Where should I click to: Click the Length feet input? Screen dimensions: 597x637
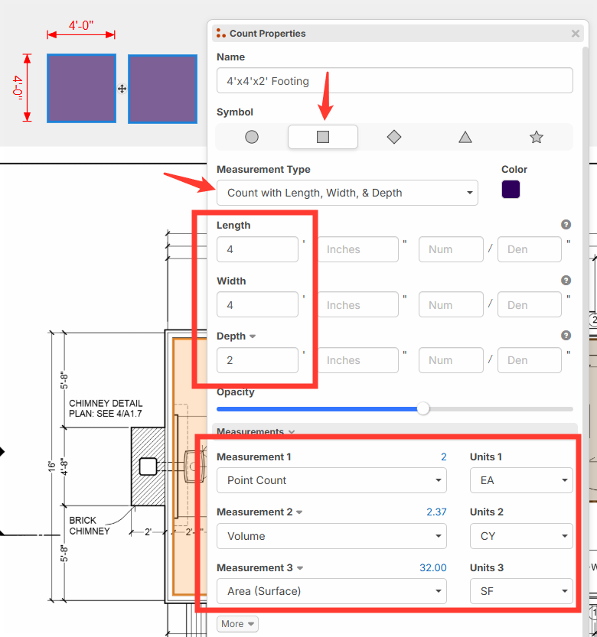point(257,249)
